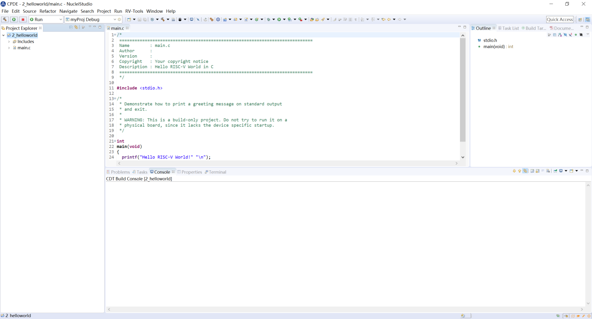
Task: Click the Save toolbar icon
Action: tap(140, 19)
